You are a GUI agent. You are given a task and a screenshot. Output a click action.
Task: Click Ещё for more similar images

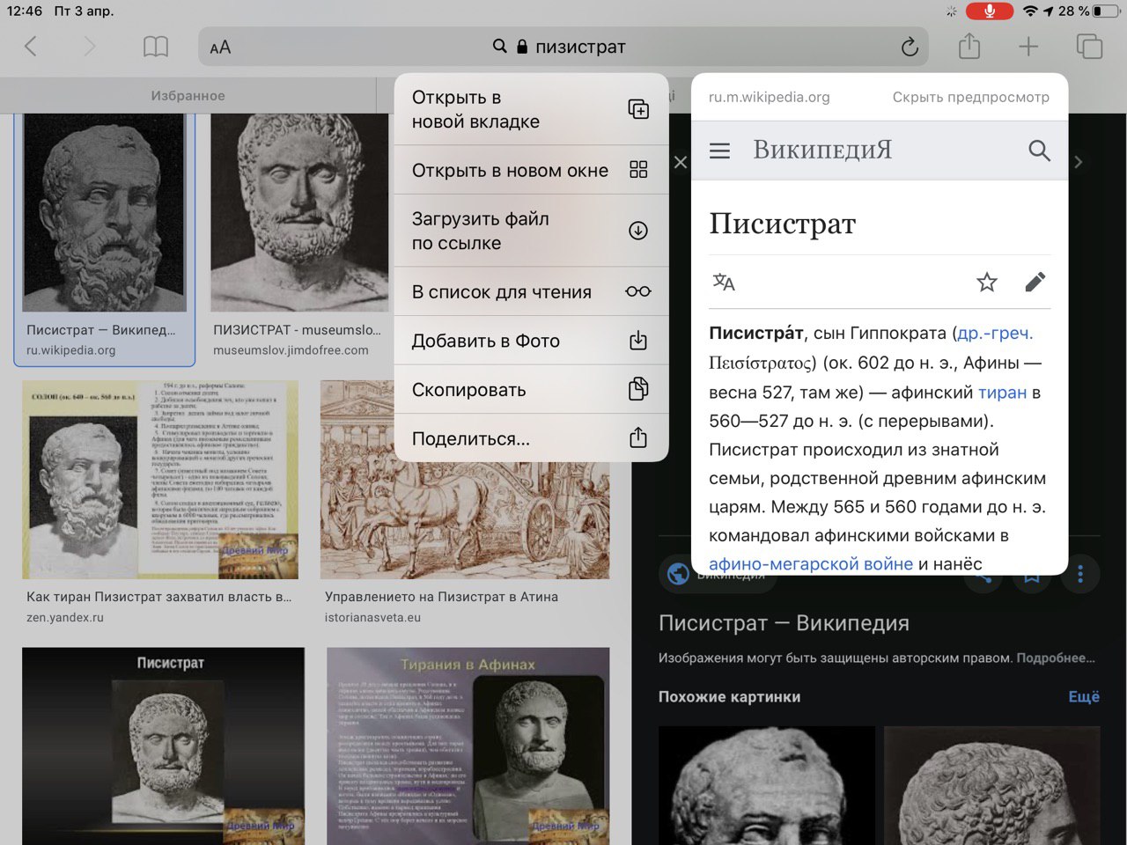(x=1084, y=696)
